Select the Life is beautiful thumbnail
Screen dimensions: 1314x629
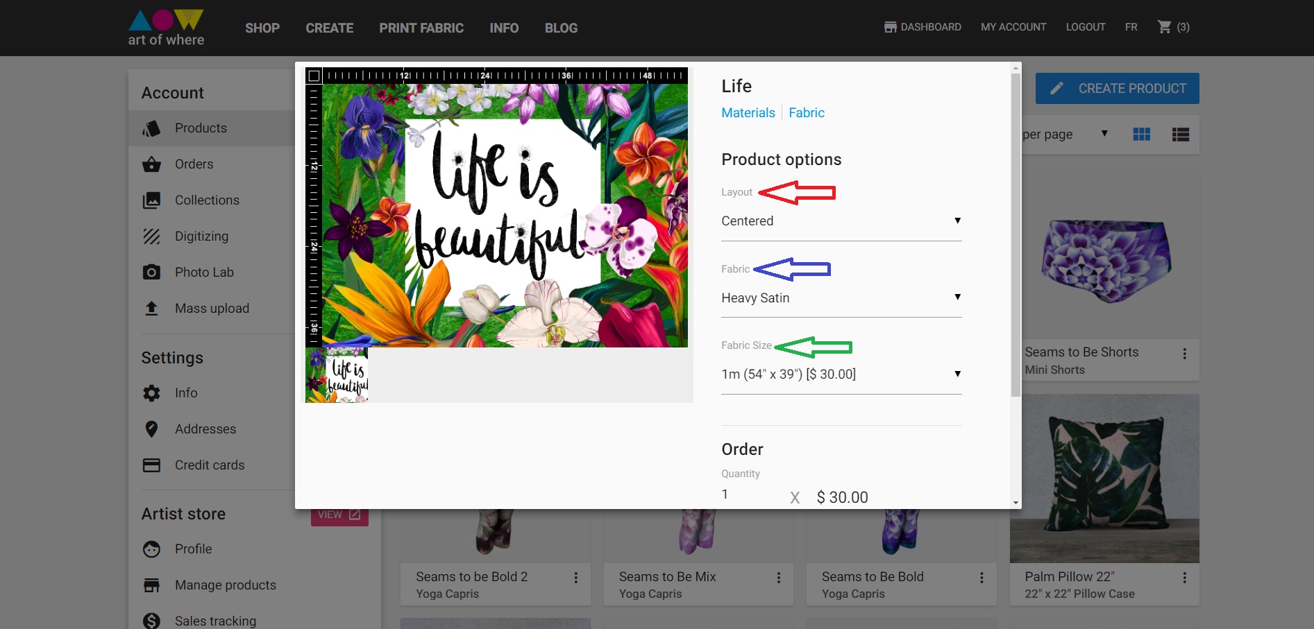tap(337, 375)
